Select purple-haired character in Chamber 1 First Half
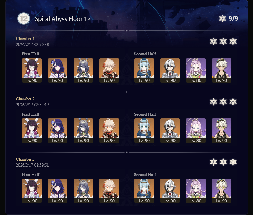Viewport: 253px width, 215px height. pyautogui.click(x=58, y=70)
